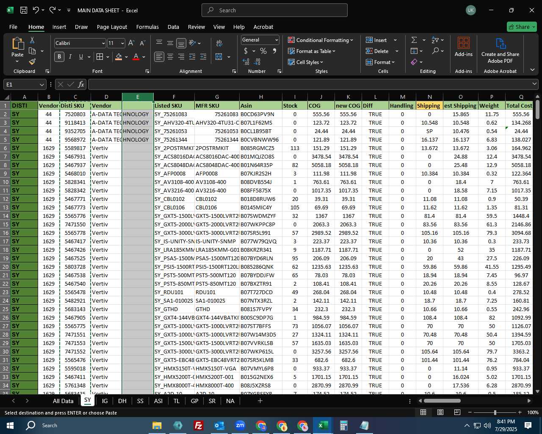Screen dimensions: 542x434
Task: Click the Cut scissors icon
Action: (32, 40)
